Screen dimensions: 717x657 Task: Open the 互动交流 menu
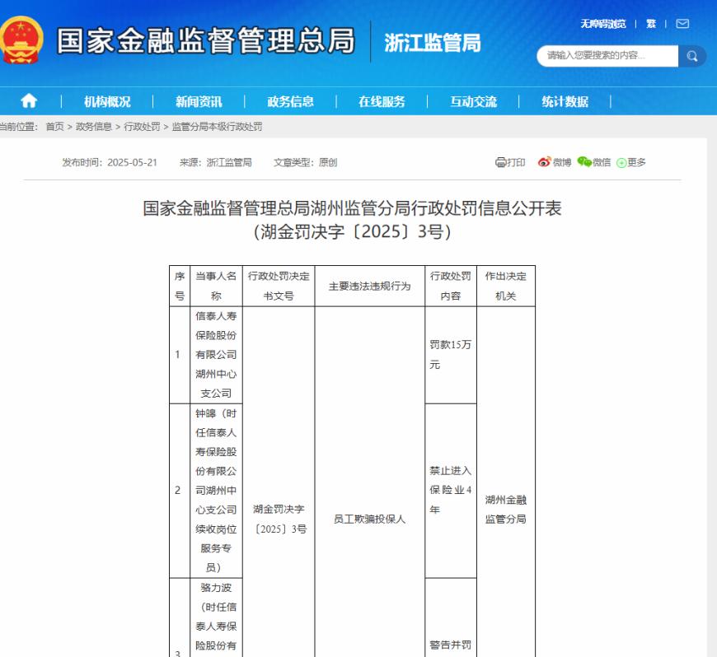(473, 101)
